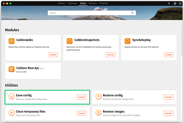The width and height of the screenshot is (184, 123).
Task: Focus the Search input field
Action: [92, 13]
